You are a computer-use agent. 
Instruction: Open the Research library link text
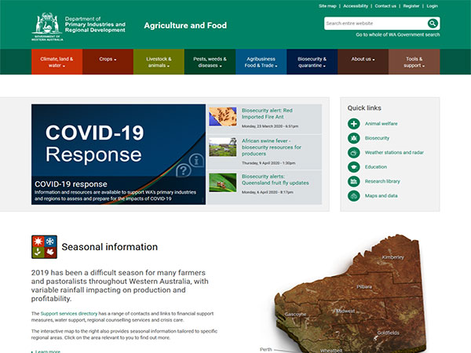click(382, 181)
